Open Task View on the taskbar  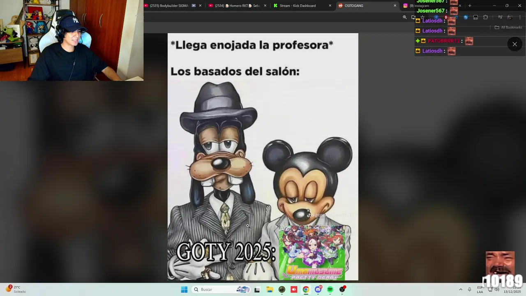257,289
